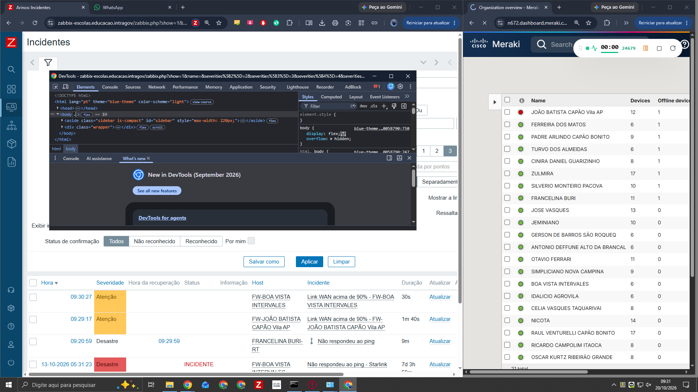This screenshot has width=698, height=392.
Task: Open Zabbix app in Windows taskbar
Action: 258,385
